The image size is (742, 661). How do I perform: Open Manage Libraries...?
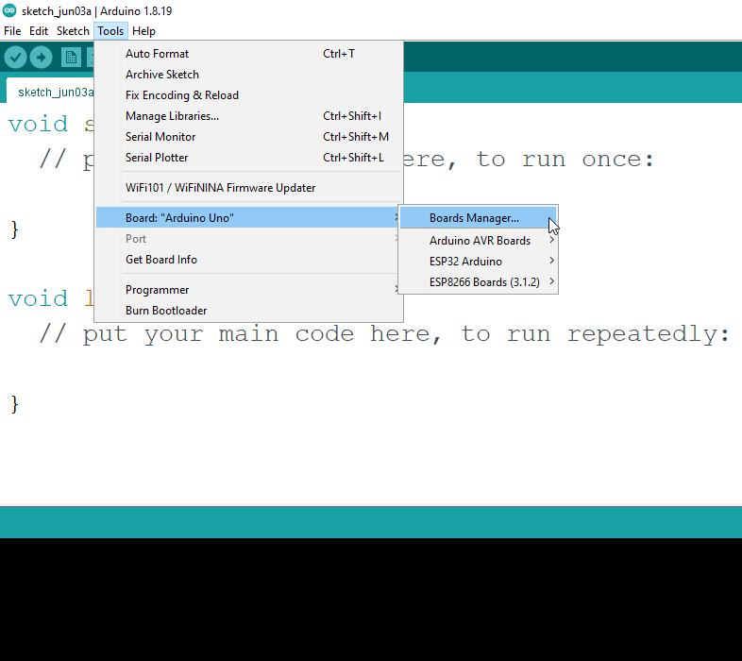click(x=172, y=116)
